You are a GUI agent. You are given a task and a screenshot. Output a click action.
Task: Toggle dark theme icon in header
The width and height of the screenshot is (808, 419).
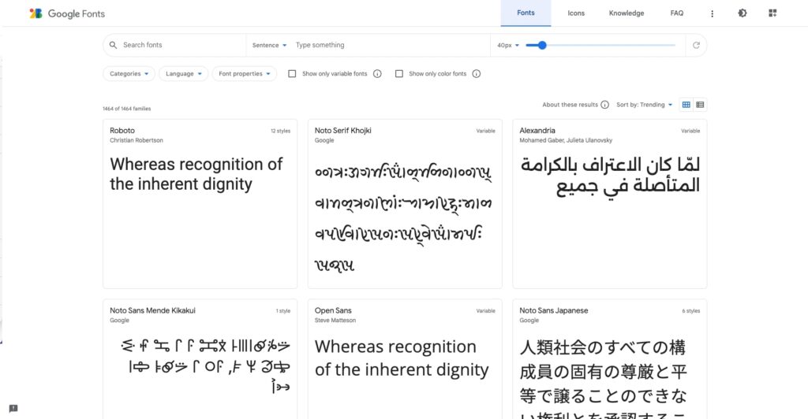coord(743,13)
